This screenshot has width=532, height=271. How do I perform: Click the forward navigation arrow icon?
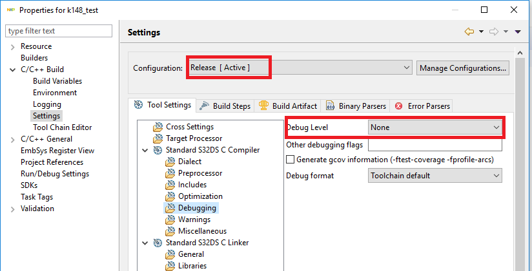[x=494, y=32]
